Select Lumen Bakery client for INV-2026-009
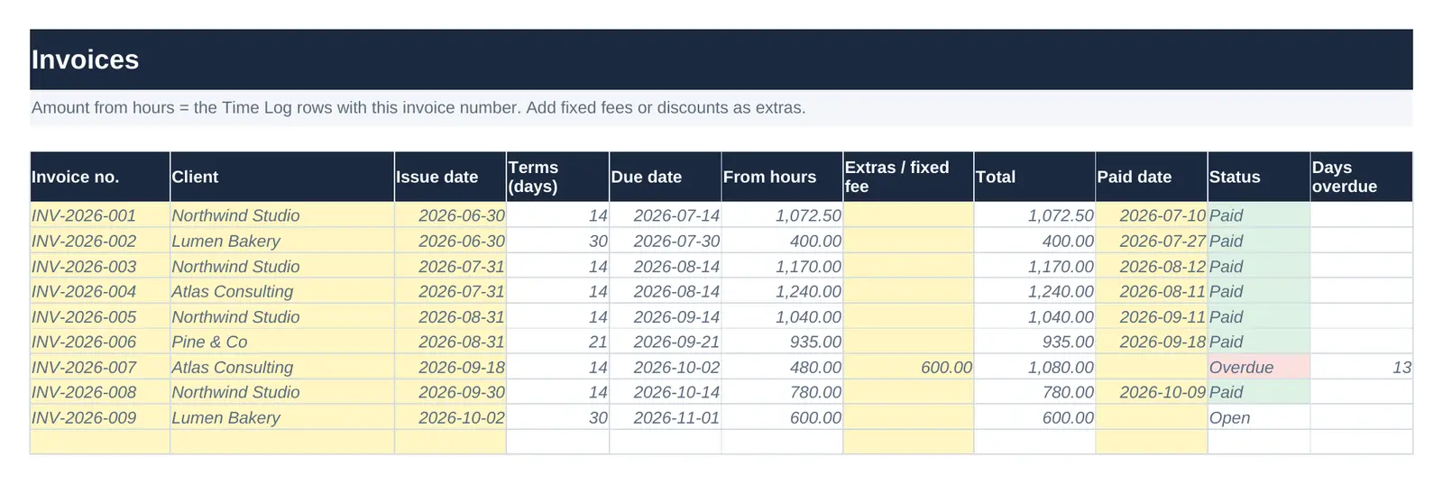The image size is (1443, 484). click(282, 417)
